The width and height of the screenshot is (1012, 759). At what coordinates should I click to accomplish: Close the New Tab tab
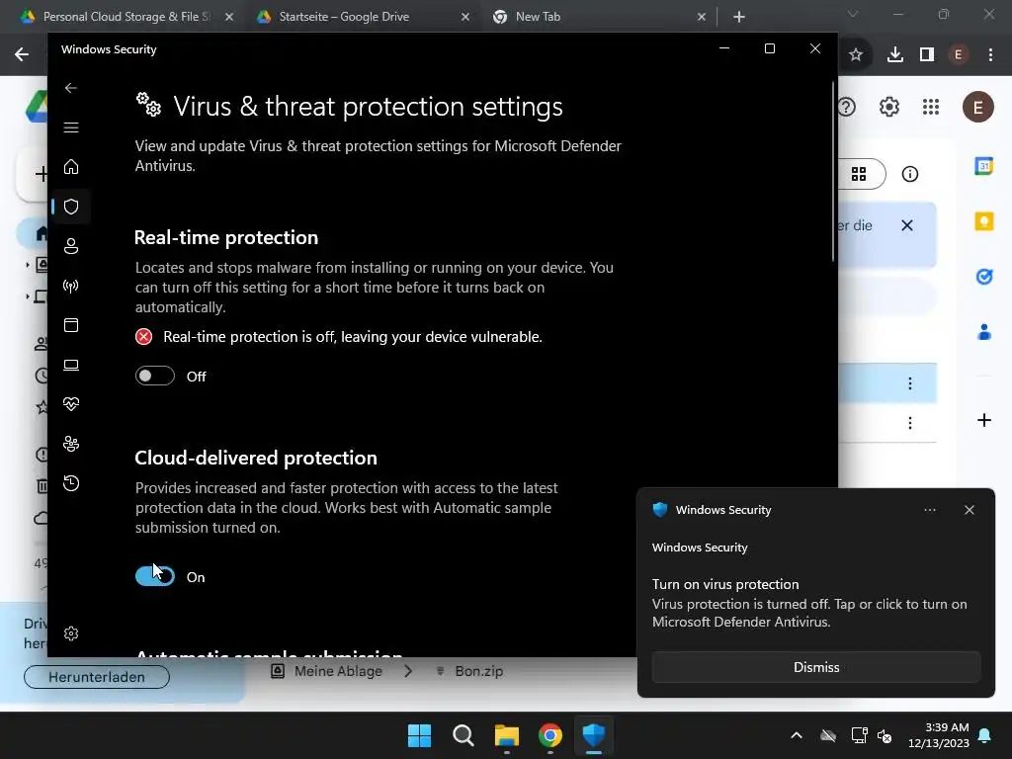point(702,17)
